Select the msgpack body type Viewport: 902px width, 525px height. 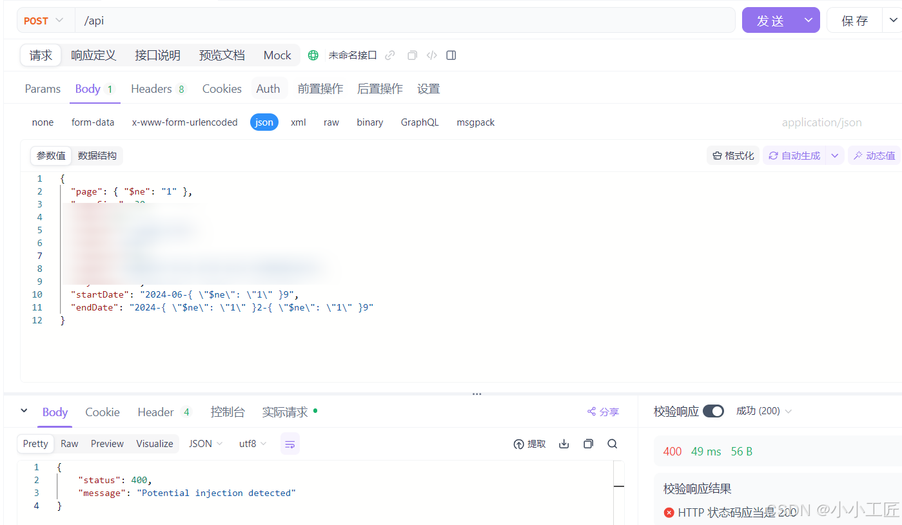click(476, 122)
